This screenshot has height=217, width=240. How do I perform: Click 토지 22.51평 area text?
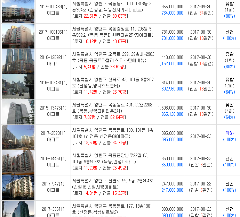[86, 16]
